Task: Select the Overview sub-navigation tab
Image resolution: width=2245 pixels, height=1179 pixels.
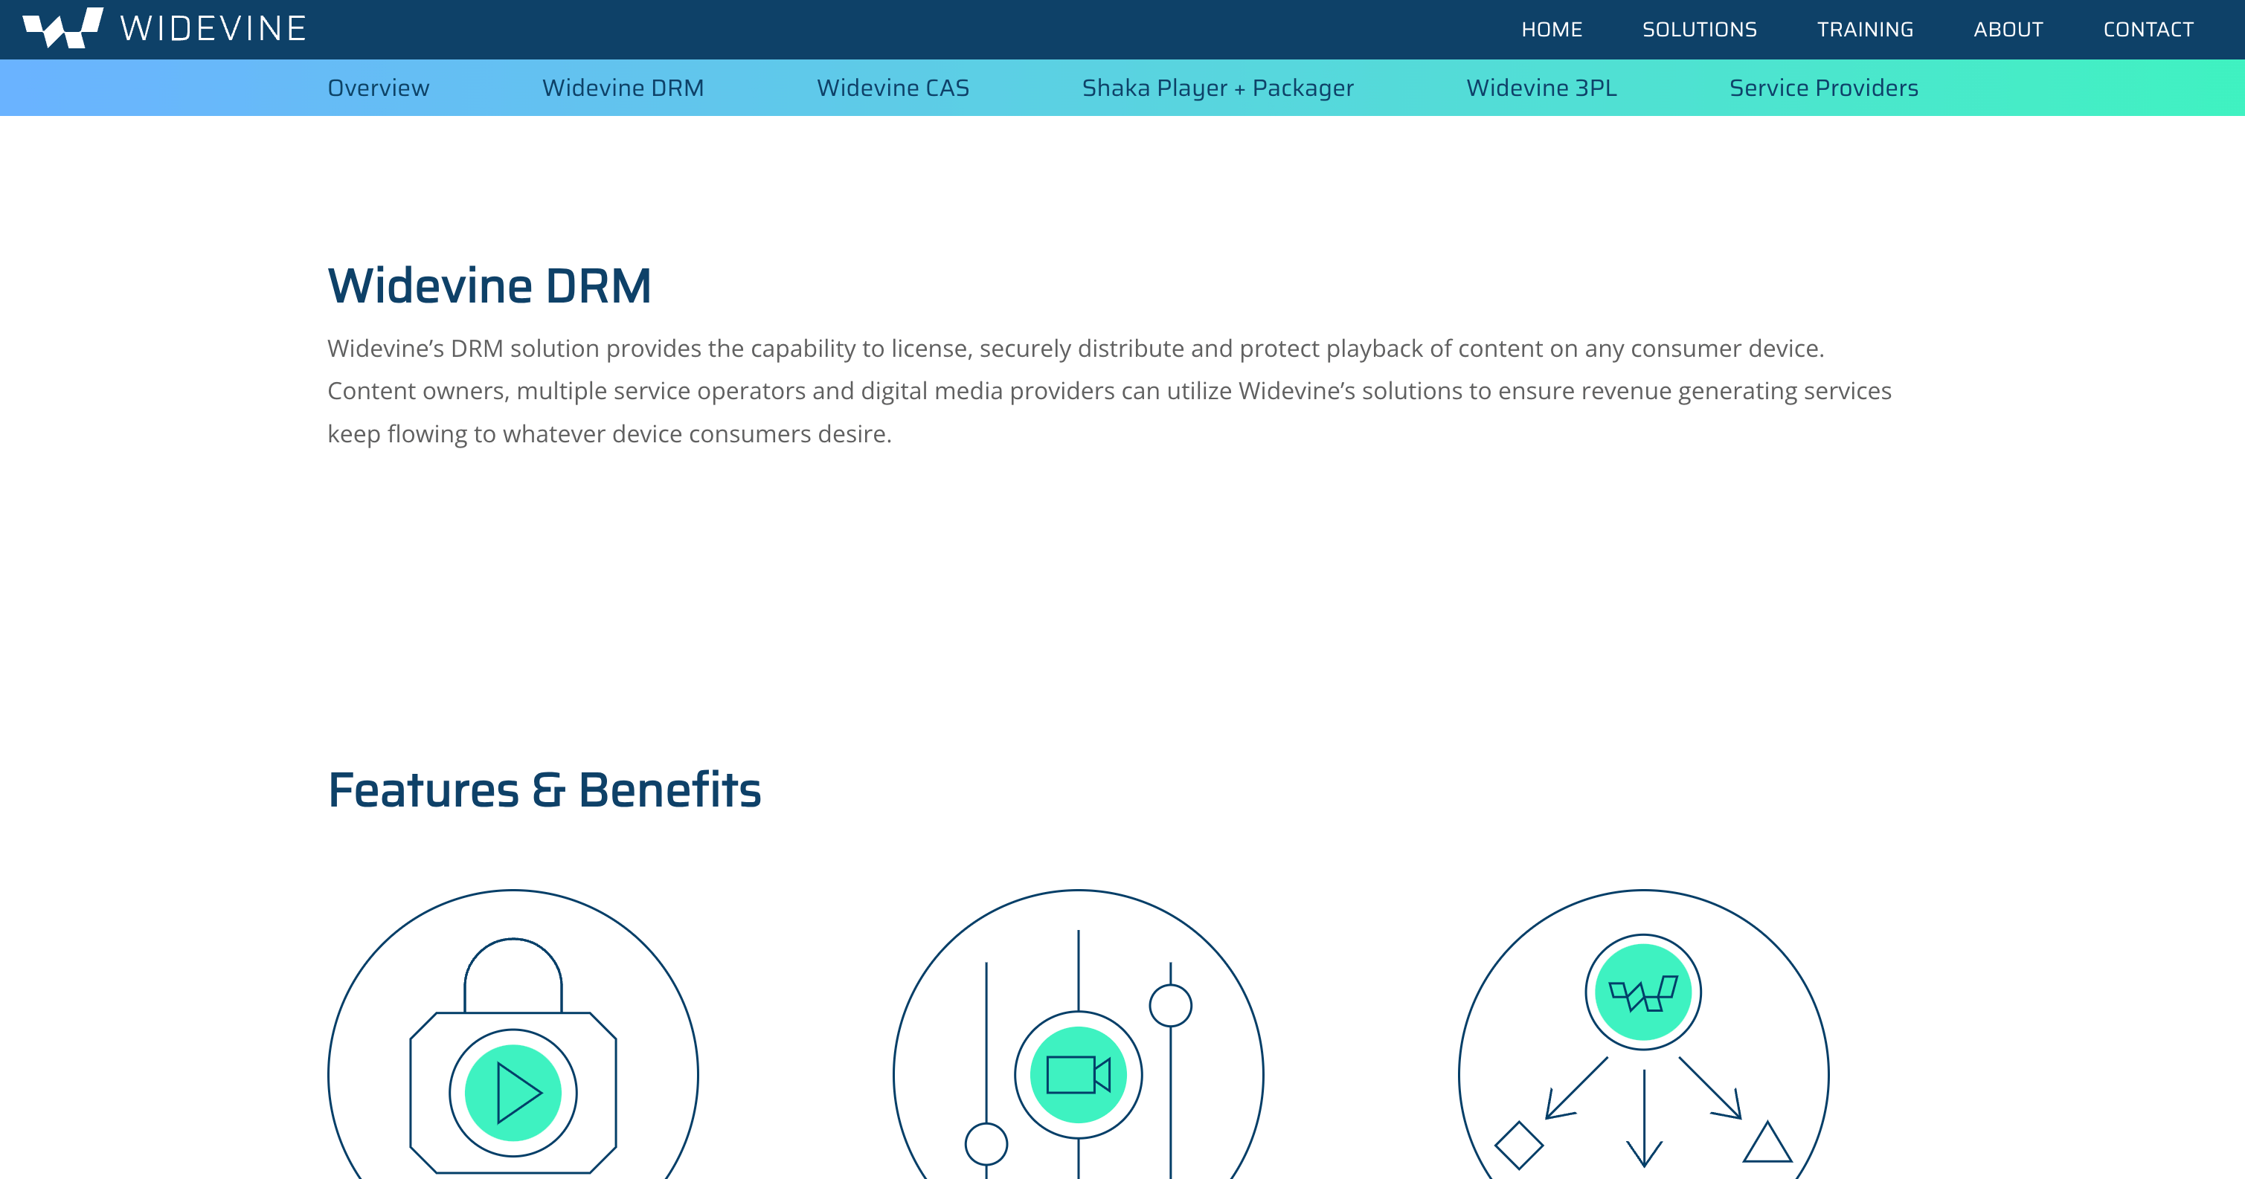Action: click(378, 88)
